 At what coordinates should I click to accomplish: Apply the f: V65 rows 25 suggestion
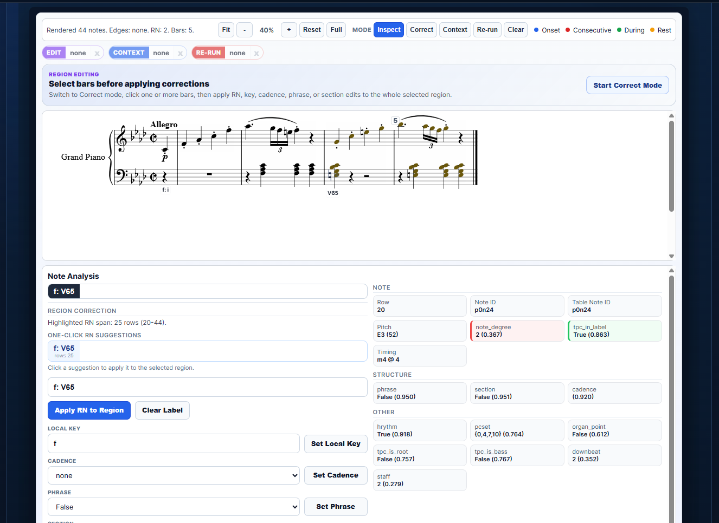(64, 351)
